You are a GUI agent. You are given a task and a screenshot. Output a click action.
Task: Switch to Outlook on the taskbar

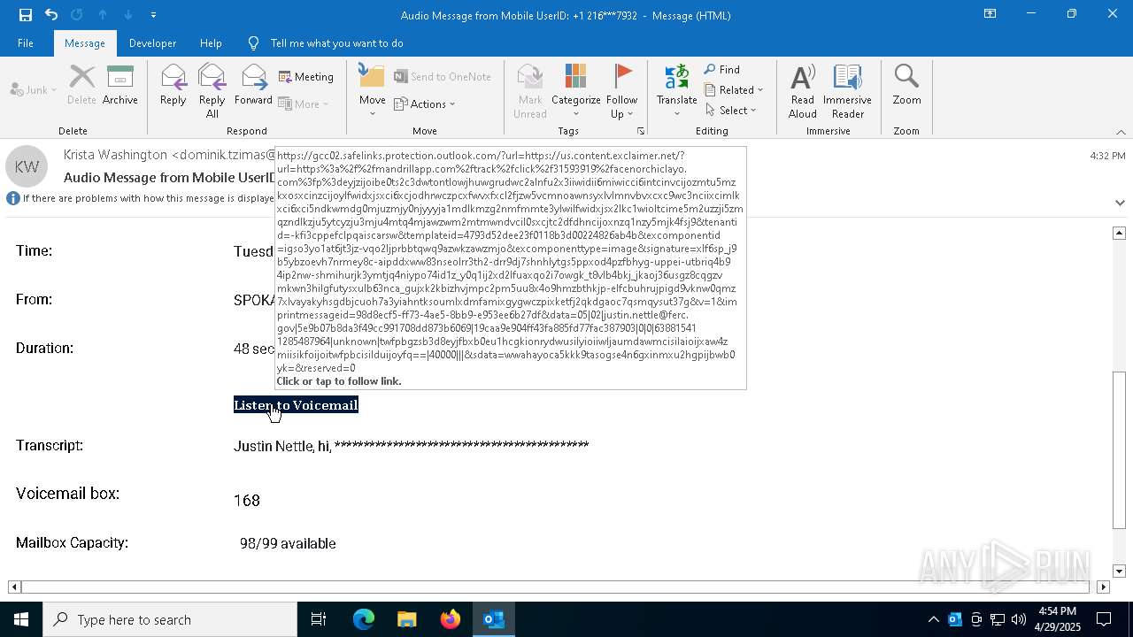[x=494, y=619]
